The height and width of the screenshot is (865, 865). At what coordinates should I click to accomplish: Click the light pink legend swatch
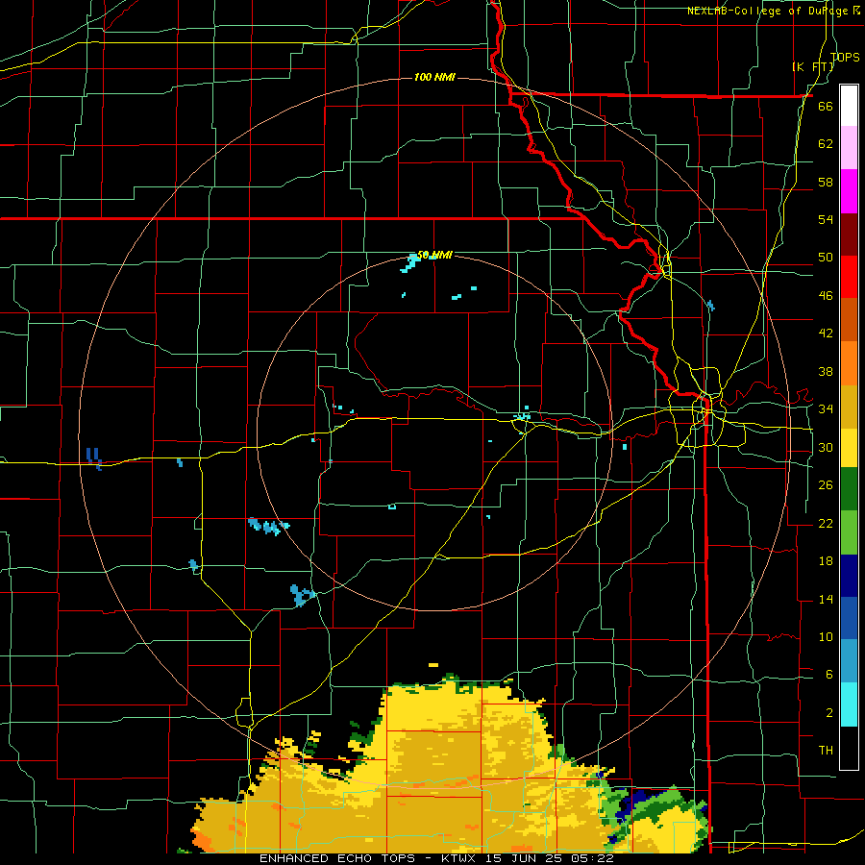[x=849, y=148]
